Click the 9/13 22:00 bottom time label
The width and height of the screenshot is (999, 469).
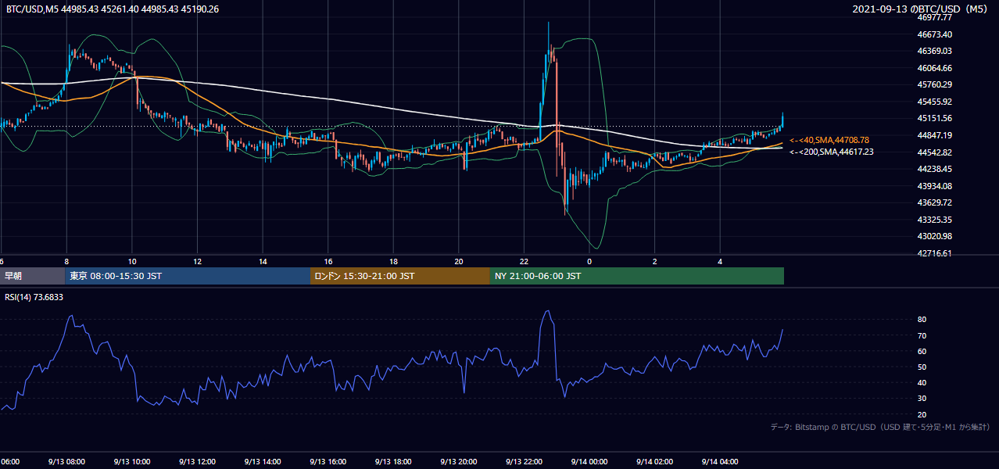click(524, 462)
